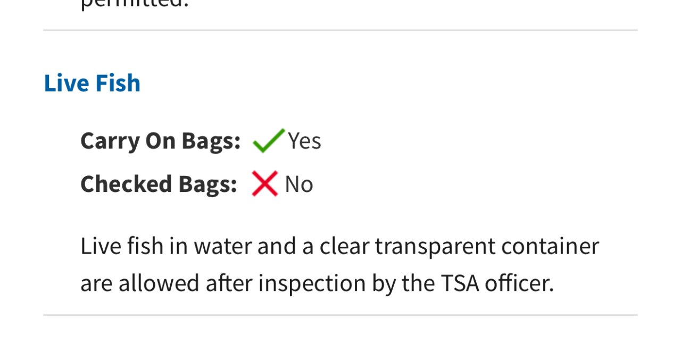The image size is (681, 353).
Task: Click the word 'permitted' at the top
Action: point(134,5)
